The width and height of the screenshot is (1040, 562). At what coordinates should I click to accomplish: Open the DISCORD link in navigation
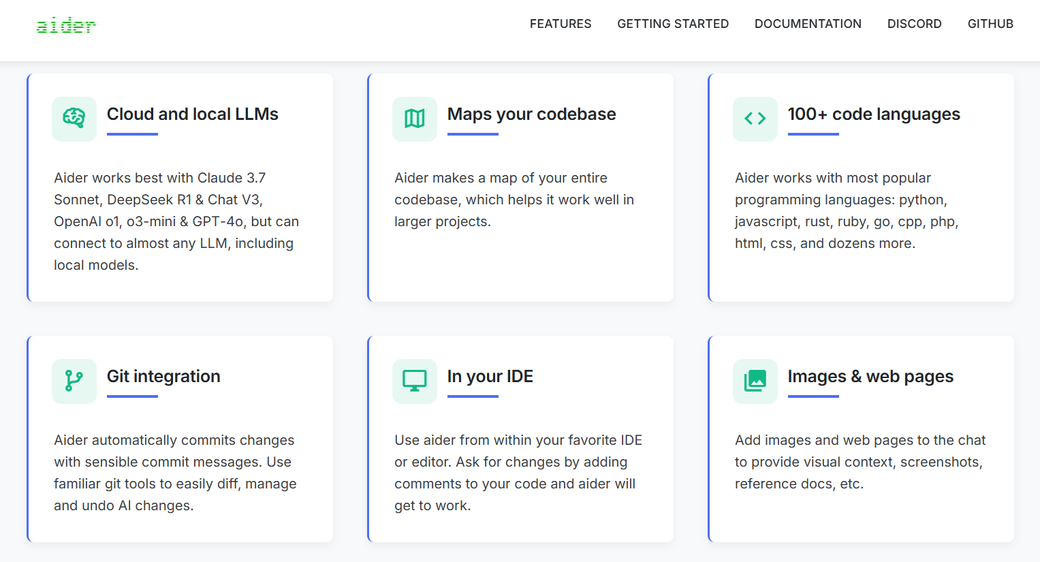click(x=915, y=24)
